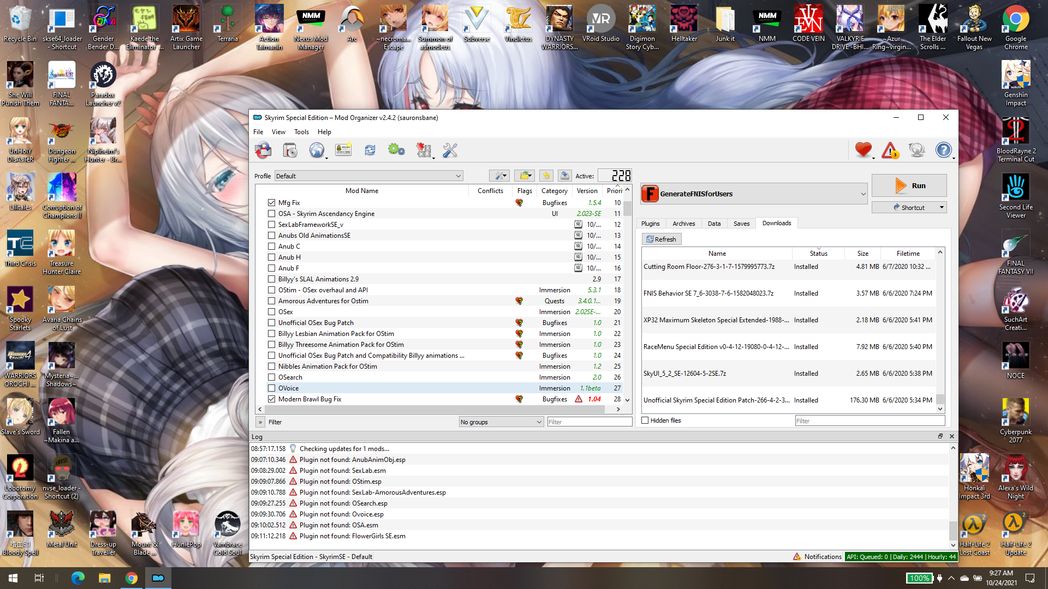Viewport: 1048px width, 589px height.
Task: Open the Executables green gears icon
Action: [396, 150]
